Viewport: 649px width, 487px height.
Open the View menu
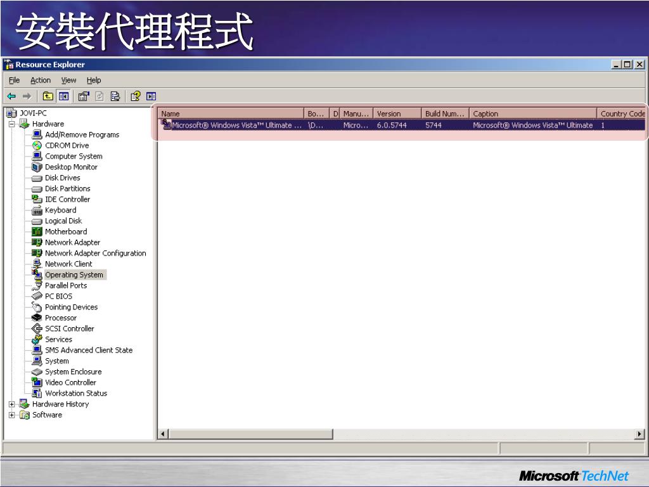[x=68, y=81]
